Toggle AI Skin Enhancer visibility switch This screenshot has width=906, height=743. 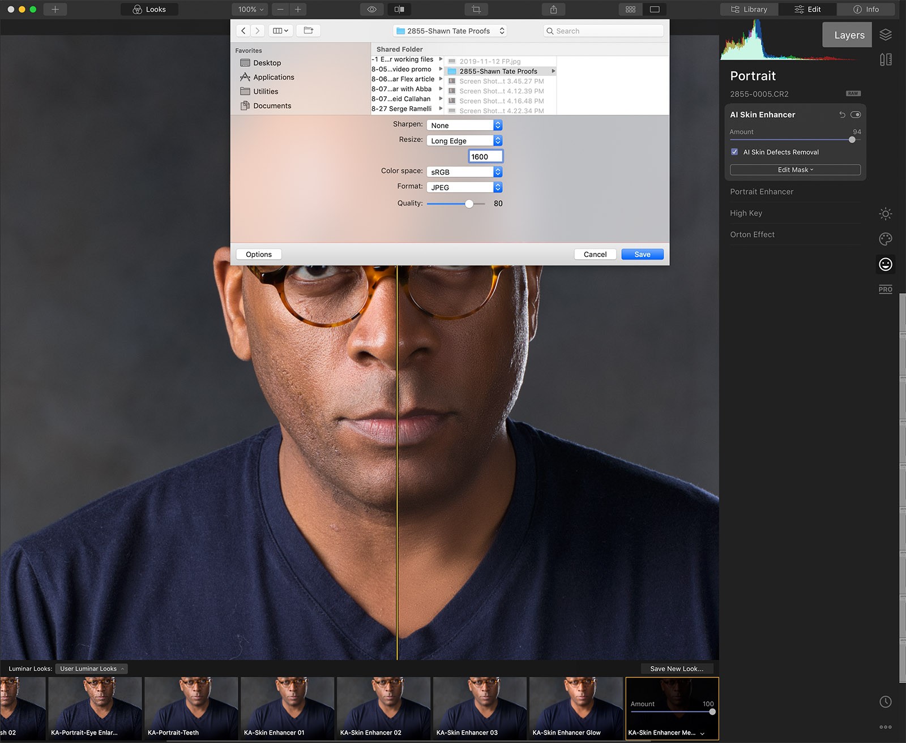pyautogui.click(x=856, y=115)
